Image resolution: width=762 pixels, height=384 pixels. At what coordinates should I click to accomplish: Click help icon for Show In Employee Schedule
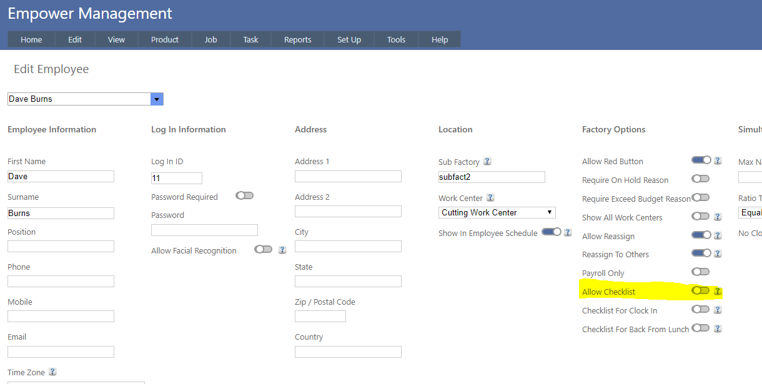click(x=568, y=232)
